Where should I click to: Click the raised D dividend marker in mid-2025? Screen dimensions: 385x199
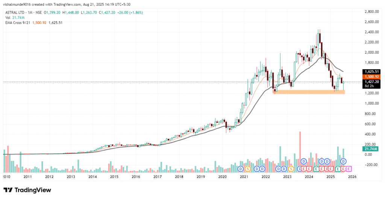pyautogui.click(x=344, y=161)
